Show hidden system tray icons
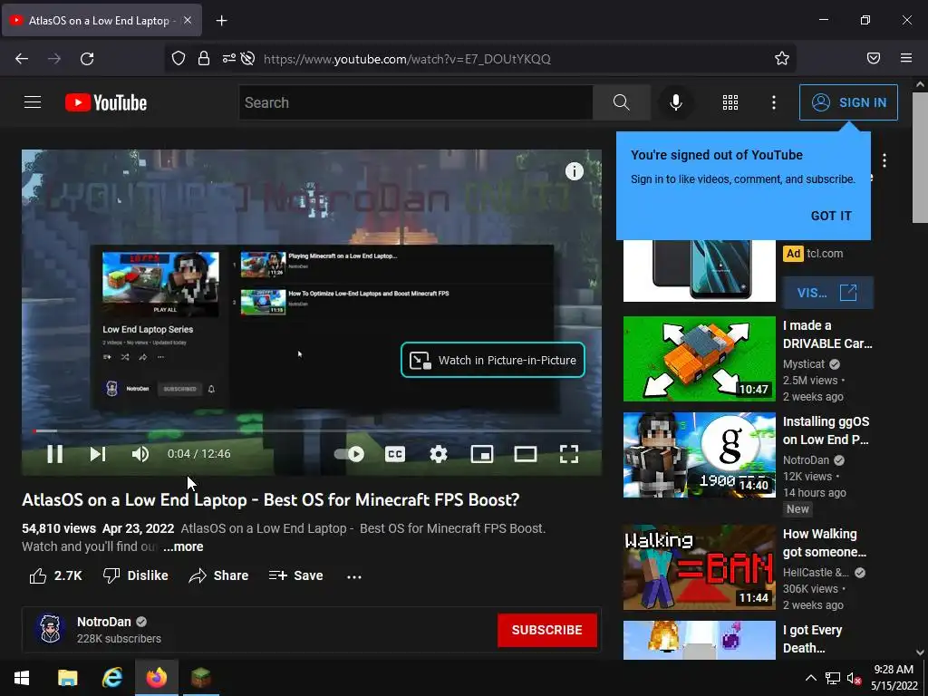This screenshot has width=928, height=696. pyautogui.click(x=811, y=678)
